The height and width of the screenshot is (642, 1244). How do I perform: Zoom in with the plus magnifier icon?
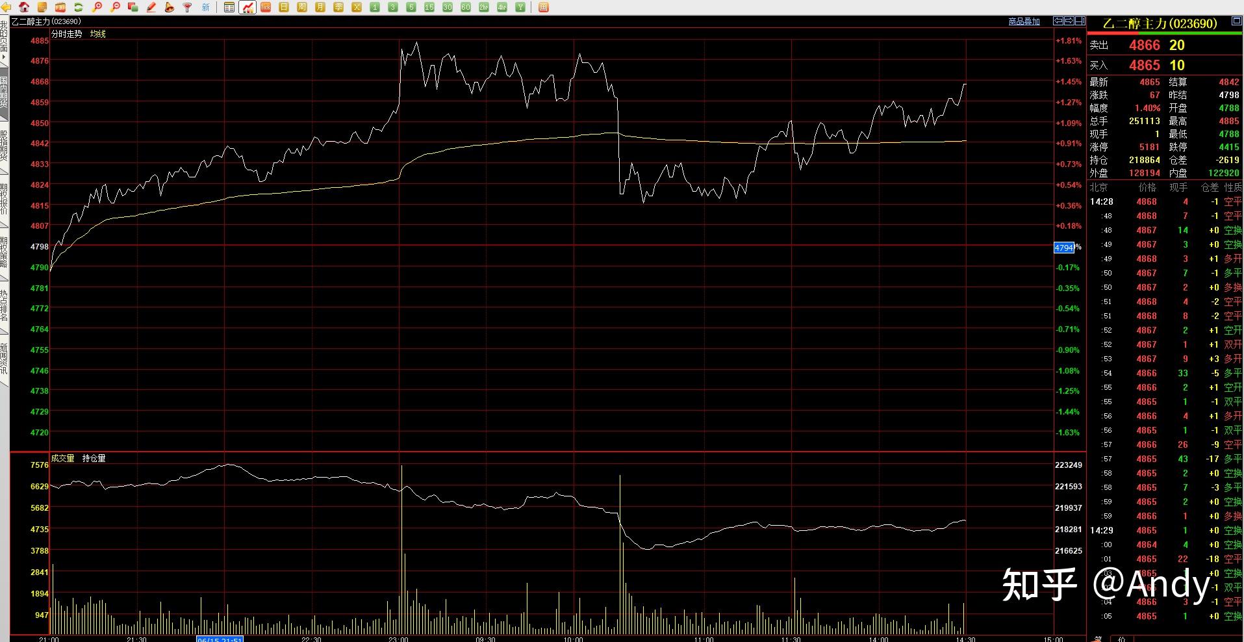pos(96,7)
